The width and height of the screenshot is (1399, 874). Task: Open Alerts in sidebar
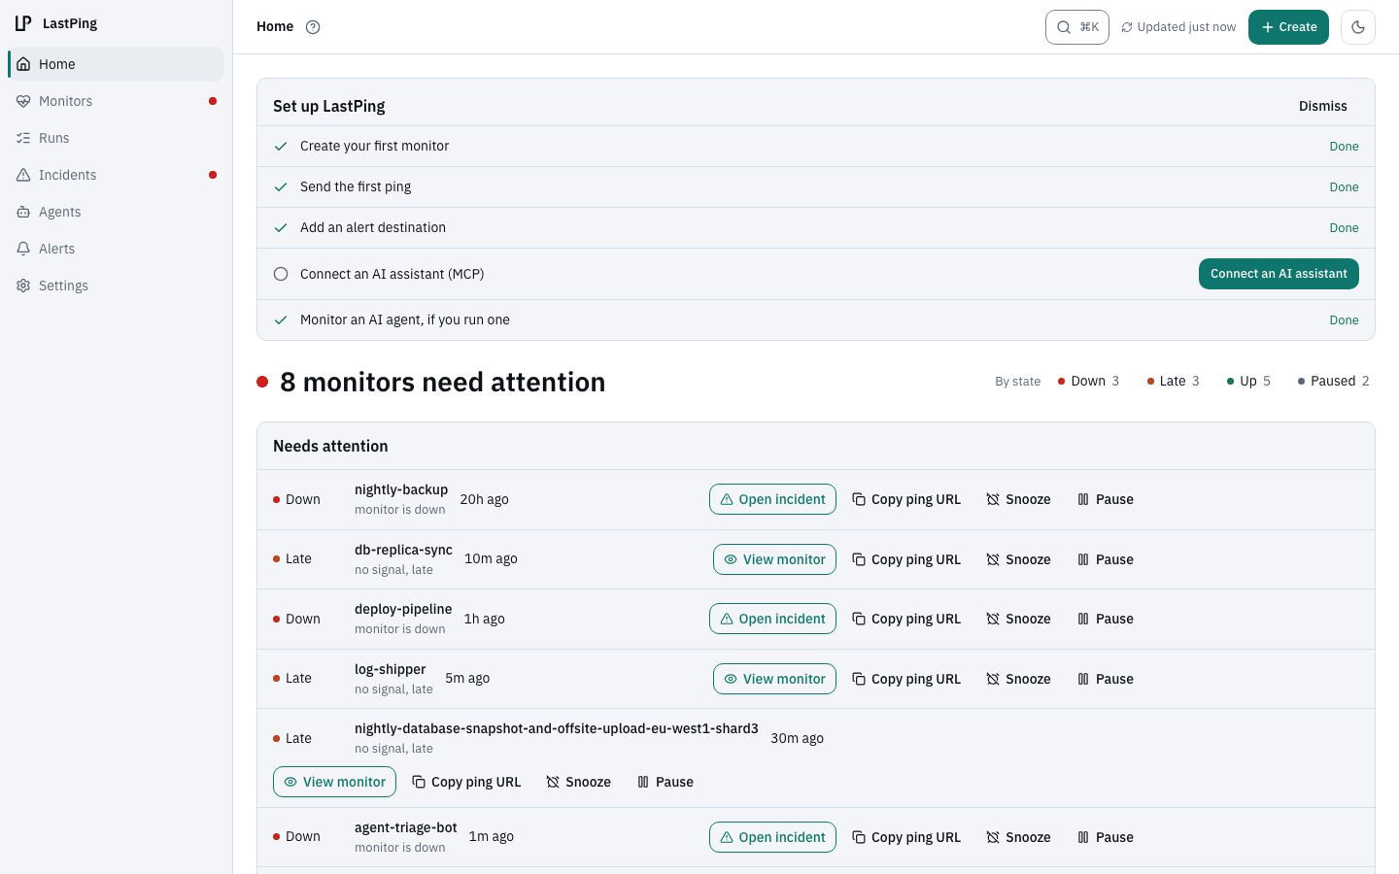[x=117, y=249]
